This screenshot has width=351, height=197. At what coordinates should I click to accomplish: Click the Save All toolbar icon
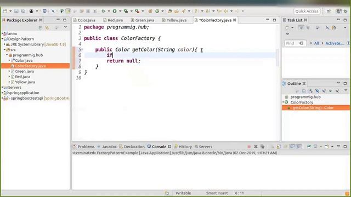point(23,11)
